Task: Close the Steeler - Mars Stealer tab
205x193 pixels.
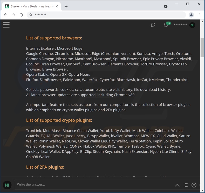Action: click(x=57, y=6)
